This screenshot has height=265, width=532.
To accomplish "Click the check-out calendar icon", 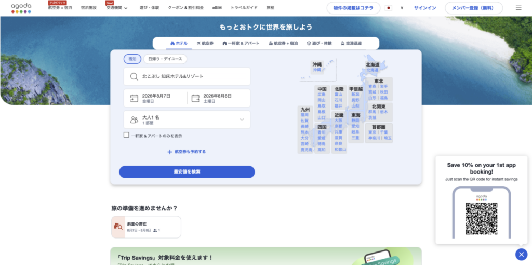I will pyautogui.click(x=195, y=98).
